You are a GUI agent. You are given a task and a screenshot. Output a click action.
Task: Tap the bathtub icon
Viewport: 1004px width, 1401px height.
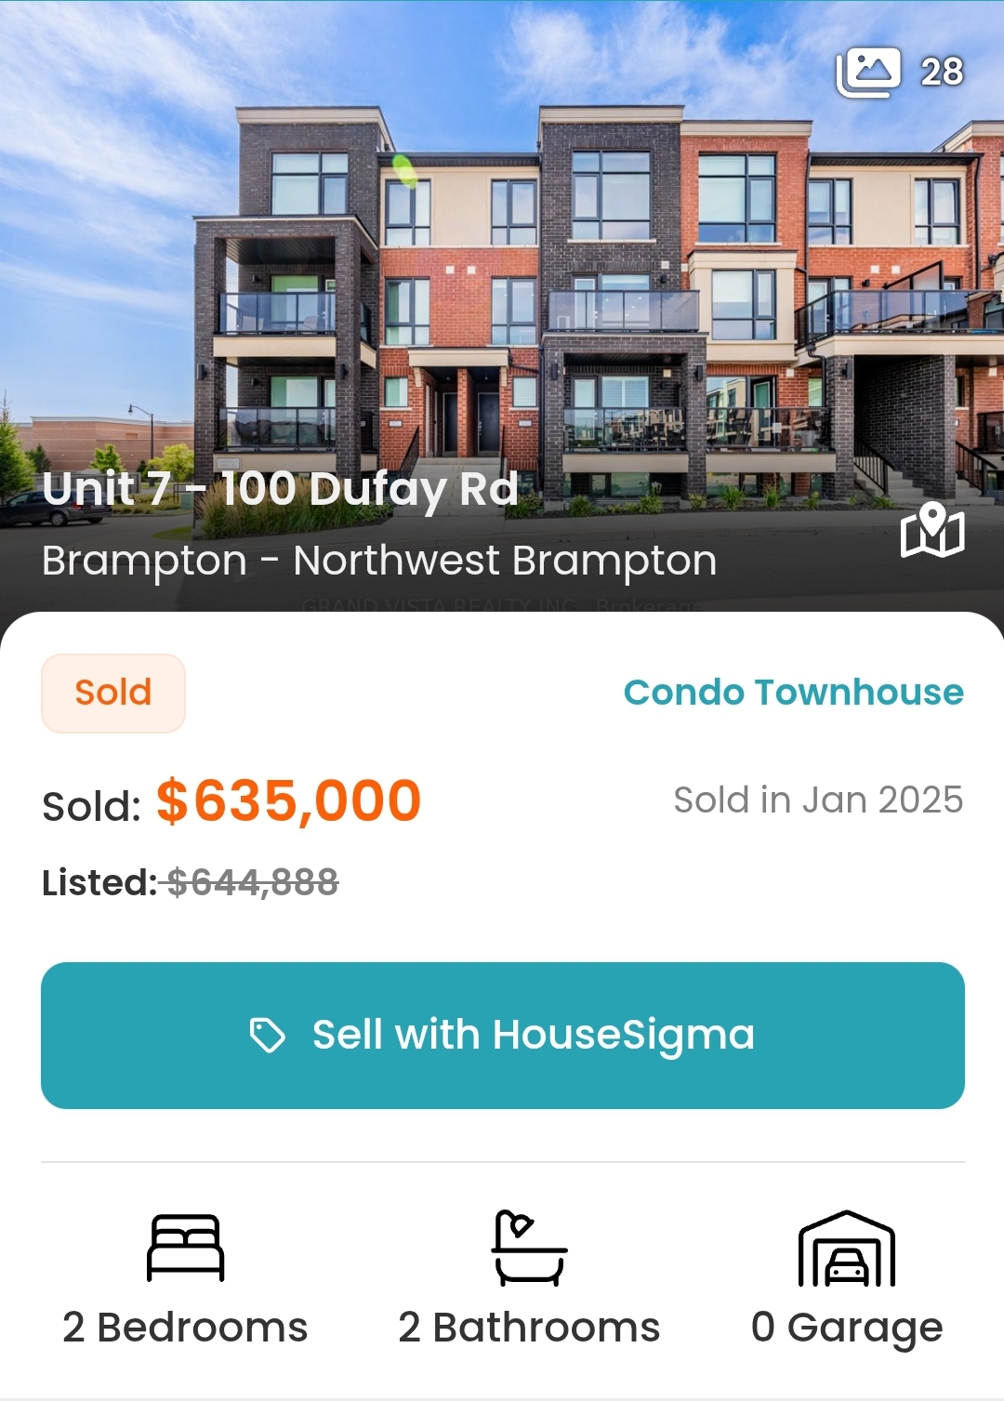[529, 1248]
